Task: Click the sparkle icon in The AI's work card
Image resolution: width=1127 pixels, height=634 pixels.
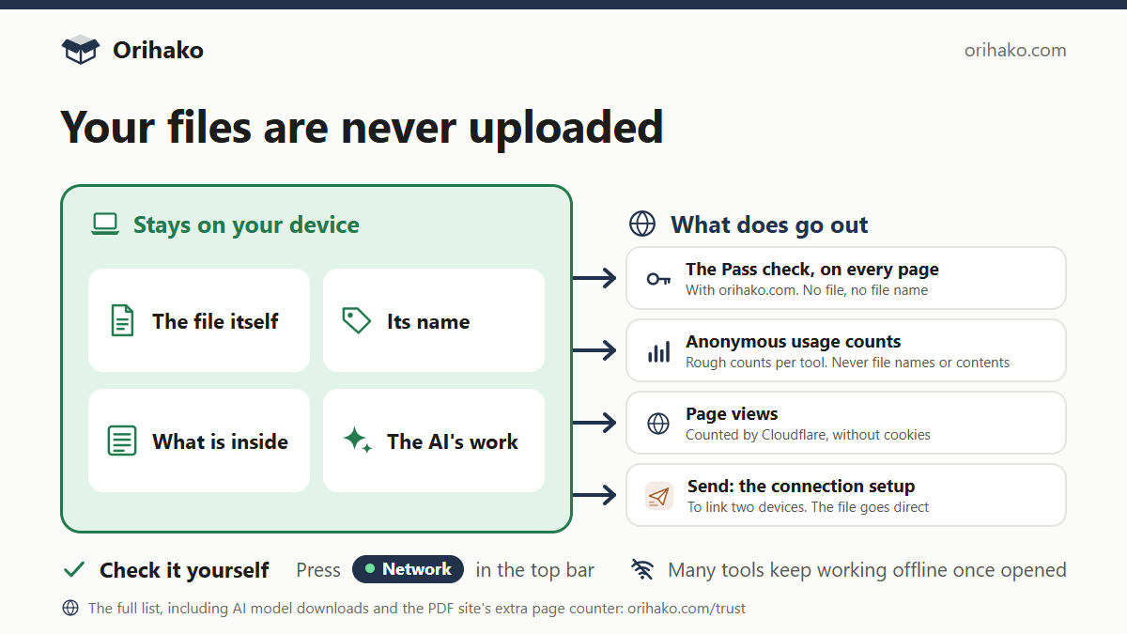Action: 357,440
